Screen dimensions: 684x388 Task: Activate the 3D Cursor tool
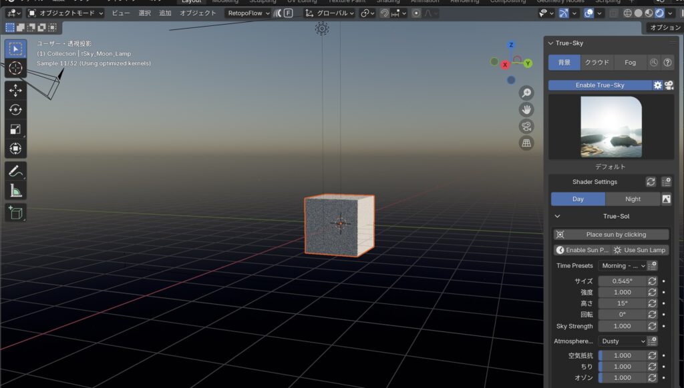(16, 69)
